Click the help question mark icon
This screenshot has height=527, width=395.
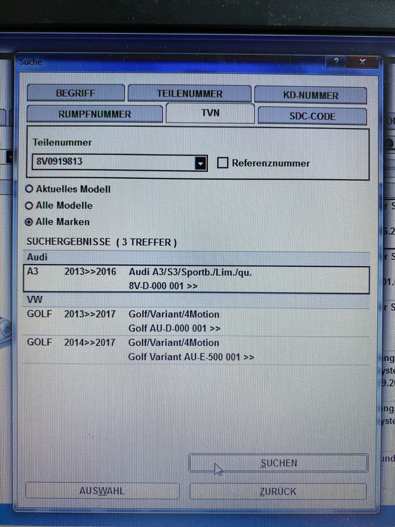pos(336,62)
